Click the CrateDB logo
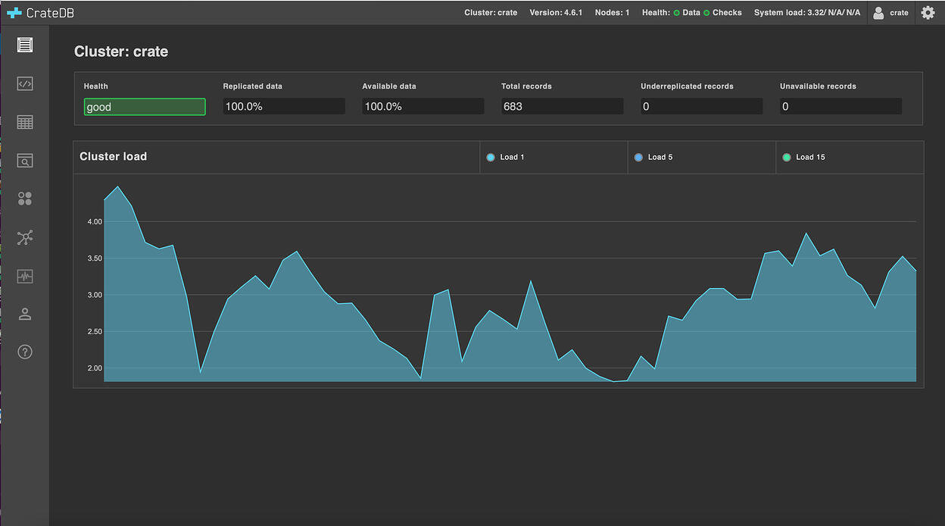 (x=40, y=13)
